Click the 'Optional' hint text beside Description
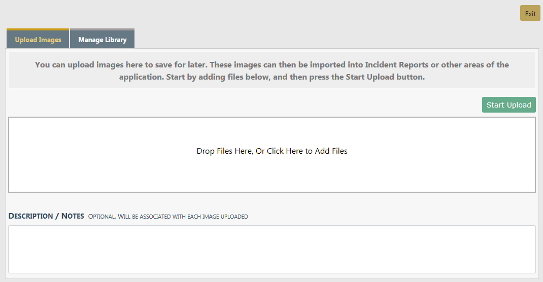This screenshot has height=282, width=543. [x=168, y=217]
